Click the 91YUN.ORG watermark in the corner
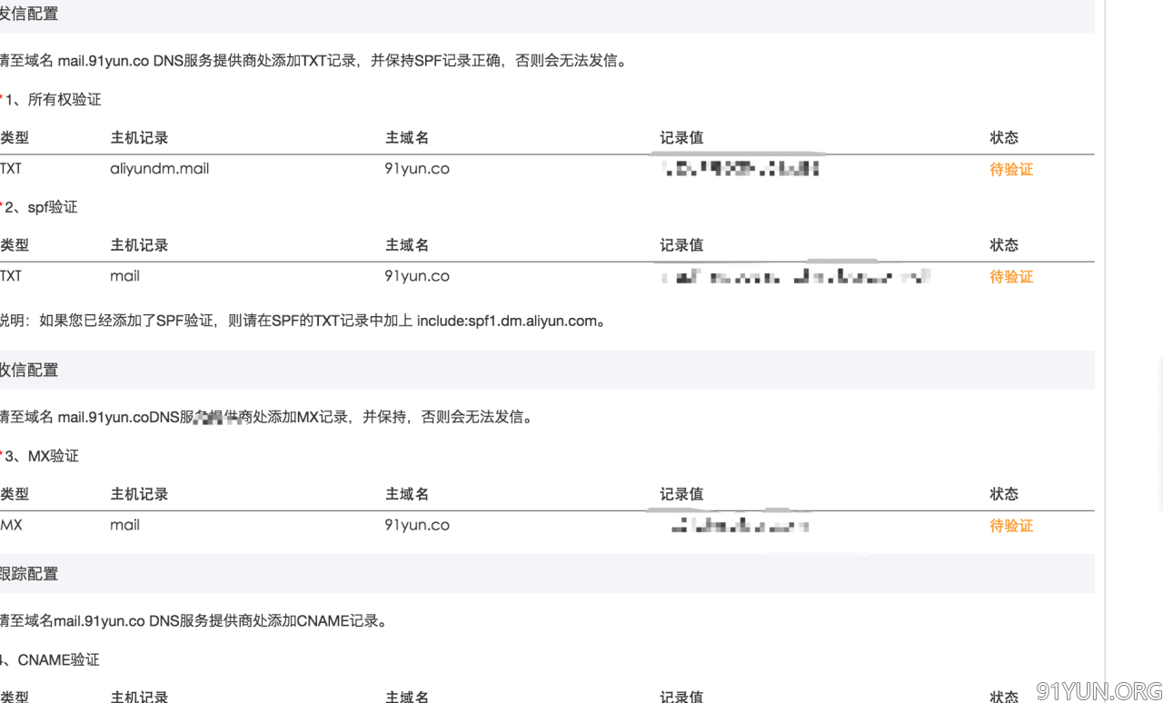Viewport: 1163px width, 703px height. pyautogui.click(x=1098, y=691)
